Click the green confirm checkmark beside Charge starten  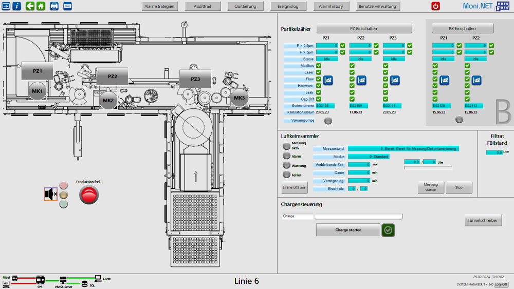[x=388, y=230]
